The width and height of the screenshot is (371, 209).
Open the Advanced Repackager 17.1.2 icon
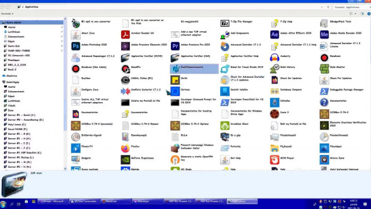coord(76,57)
